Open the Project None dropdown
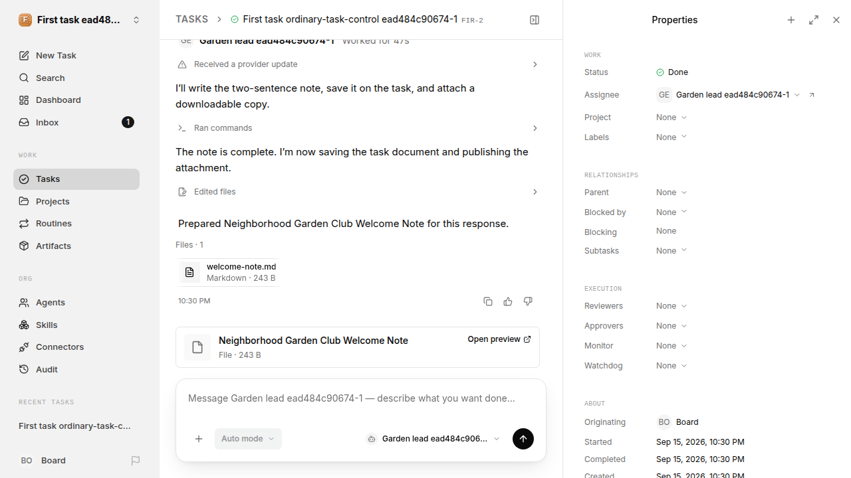The width and height of the screenshot is (851, 478). tap(671, 118)
